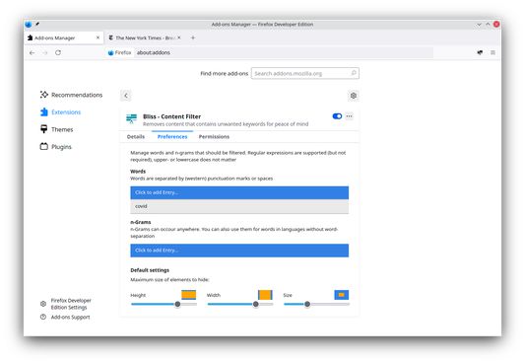
Task: Click the Height preview swatch
Action: tap(189, 295)
